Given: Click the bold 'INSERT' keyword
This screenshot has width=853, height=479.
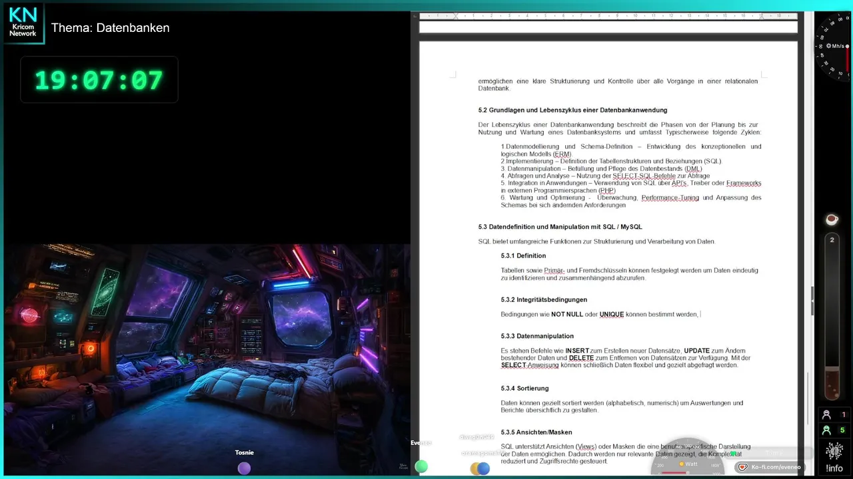Looking at the screenshot, I should [x=577, y=351].
